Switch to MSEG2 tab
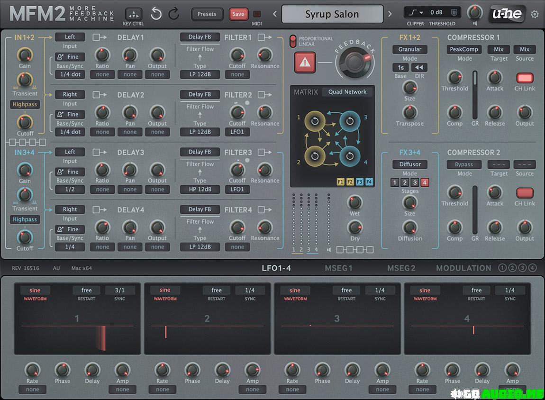 click(401, 268)
